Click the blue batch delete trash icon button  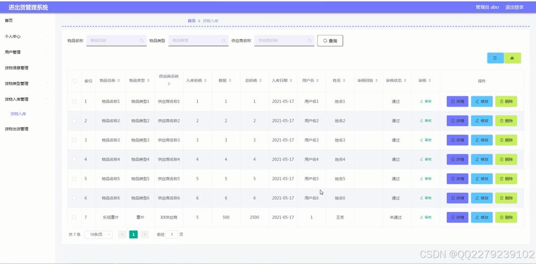click(x=495, y=58)
